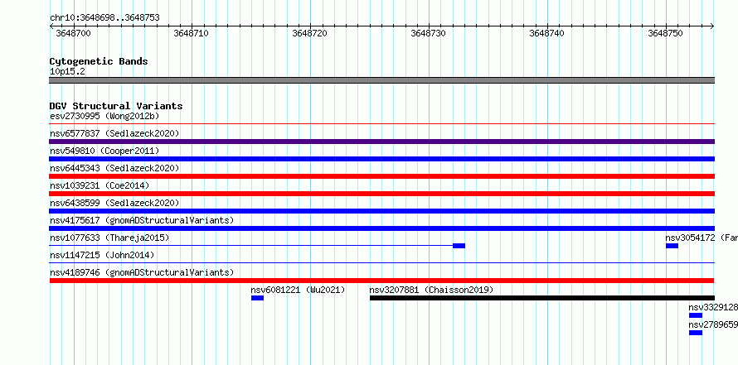Select the nsv3329128 blue block
738x365 pixels.
click(x=696, y=315)
